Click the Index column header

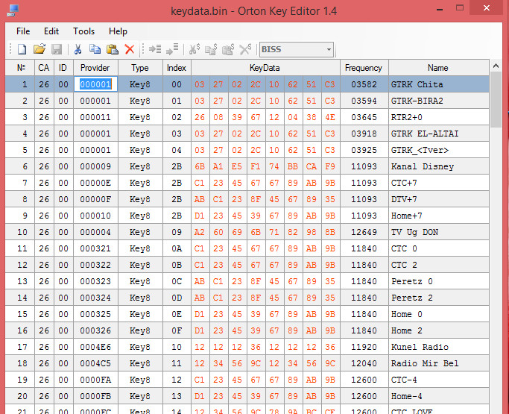[x=177, y=68]
